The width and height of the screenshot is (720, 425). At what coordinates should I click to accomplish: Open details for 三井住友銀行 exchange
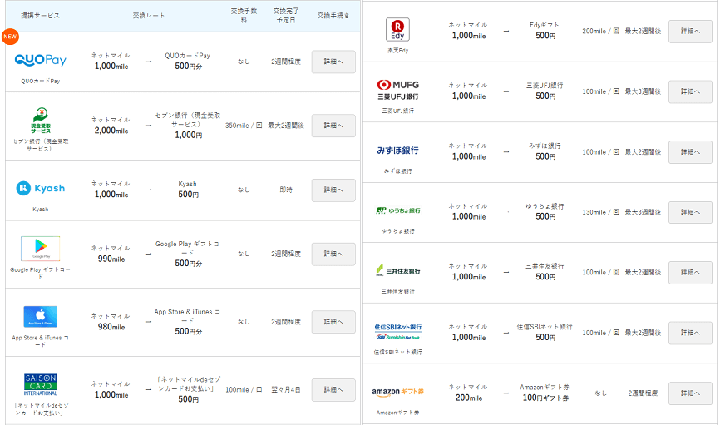[690, 273]
